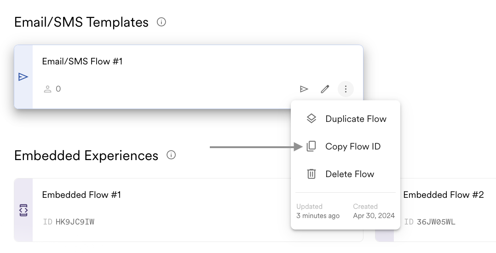Click the Created Apr 30, 2024 text
496x253 pixels.
[374, 211]
